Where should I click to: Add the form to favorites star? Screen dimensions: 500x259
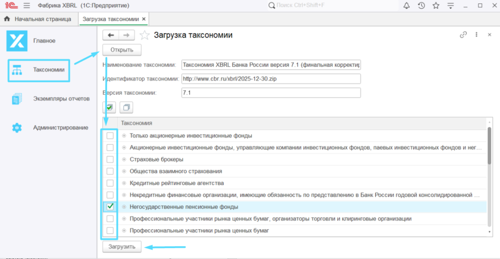145,35
